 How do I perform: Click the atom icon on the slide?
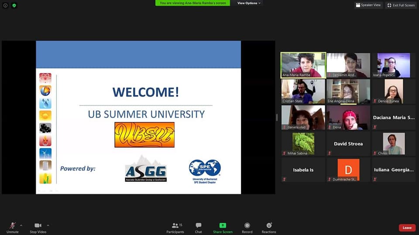(x=45, y=78)
